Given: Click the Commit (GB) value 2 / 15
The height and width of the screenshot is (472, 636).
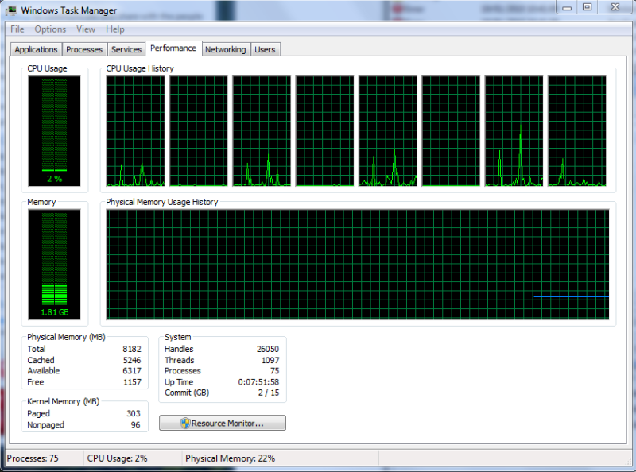Looking at the screenshot, I should [269, 393].
